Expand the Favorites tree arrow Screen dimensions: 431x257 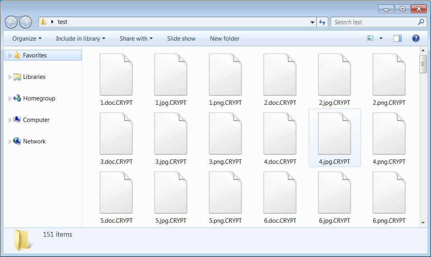pyautogui.click(x=10, y=55)
